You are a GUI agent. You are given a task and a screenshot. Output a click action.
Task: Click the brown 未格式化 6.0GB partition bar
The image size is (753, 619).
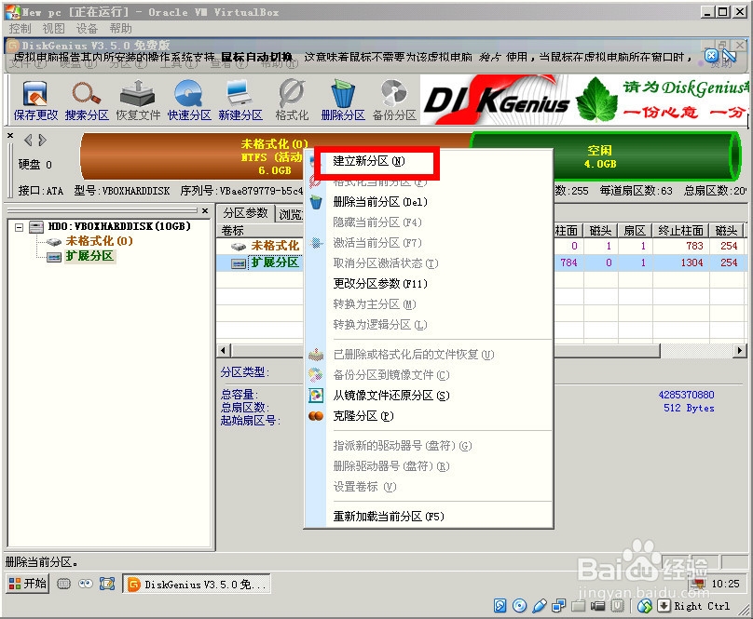192,156
